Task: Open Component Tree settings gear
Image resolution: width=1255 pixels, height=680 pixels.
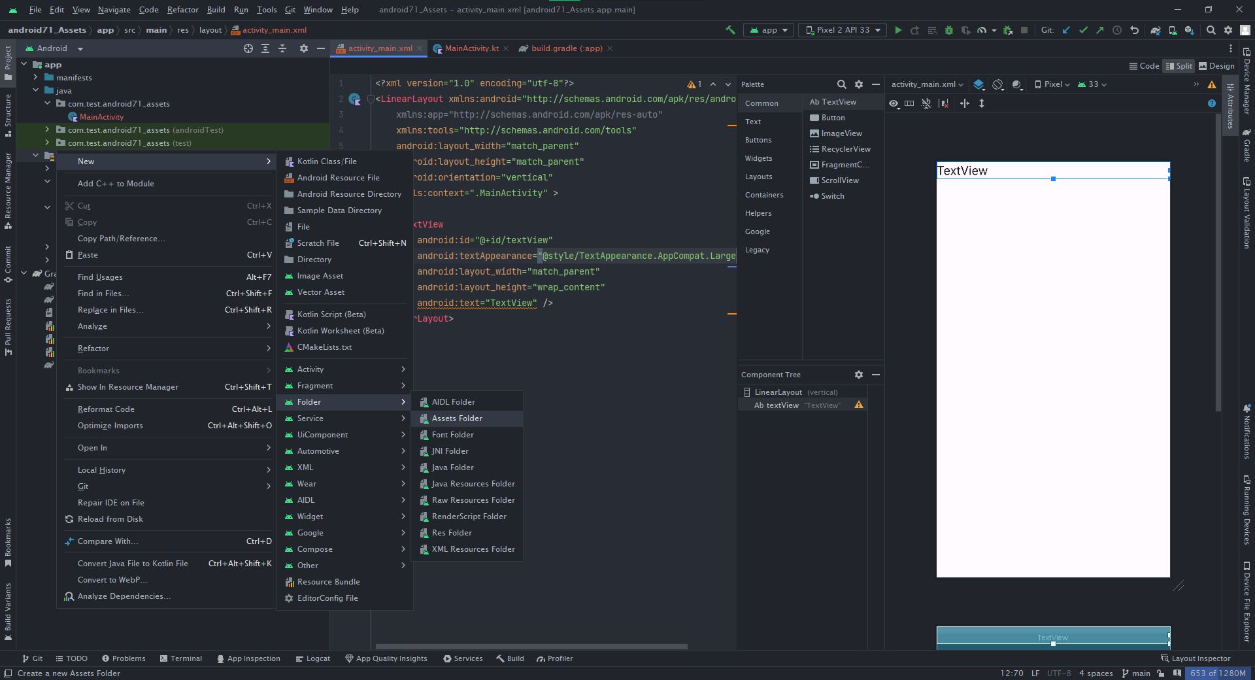Action: coord(859,375)
